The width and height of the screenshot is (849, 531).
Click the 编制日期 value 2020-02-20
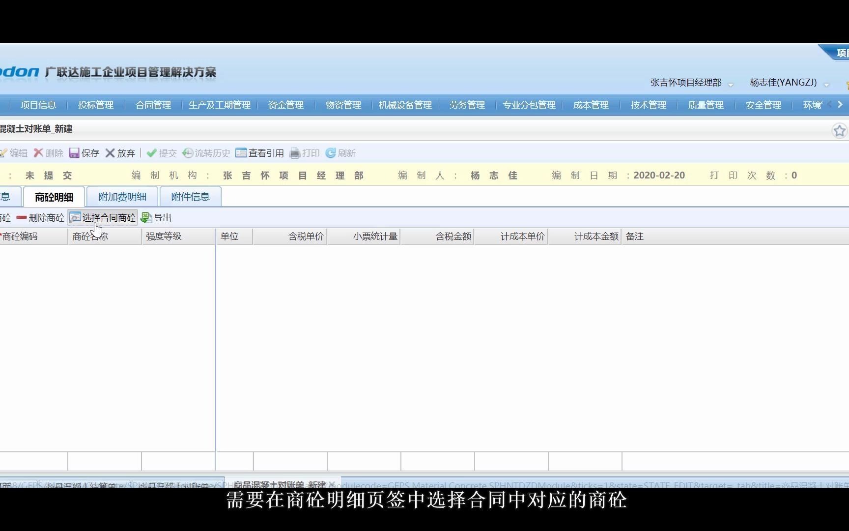click(659, 176)
